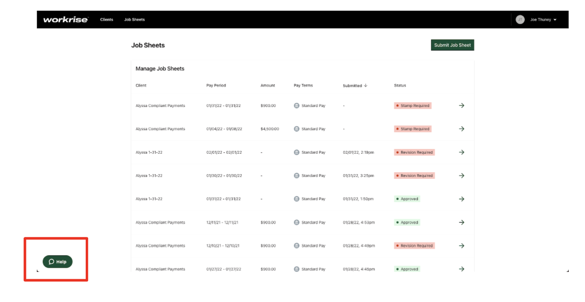
Task: Click Standard Pay icon in 02/01/22 - 02/01/22 row
Action: (297, 152)
